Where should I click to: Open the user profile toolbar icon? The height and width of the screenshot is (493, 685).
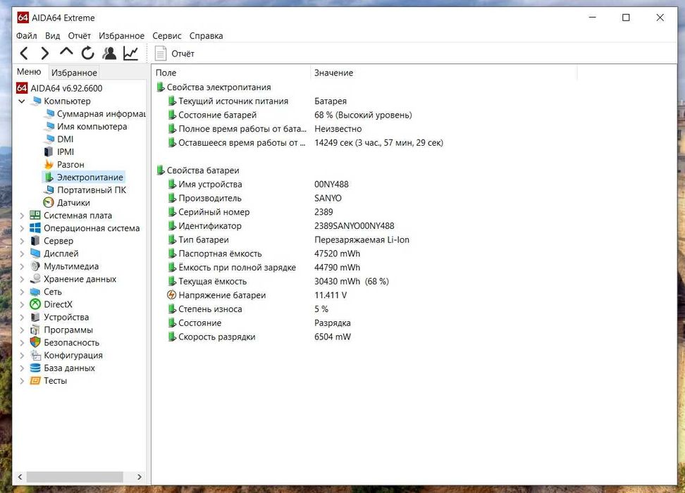click(x=109, y=54)
